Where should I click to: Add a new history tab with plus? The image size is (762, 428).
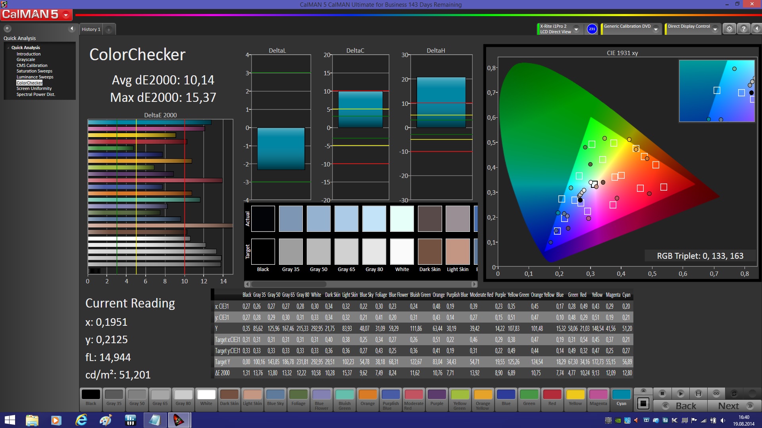109,29
